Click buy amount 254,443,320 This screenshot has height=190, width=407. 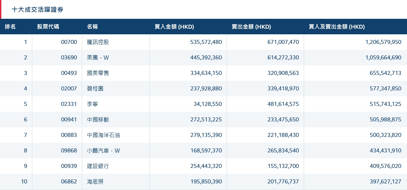coord(206,166)
